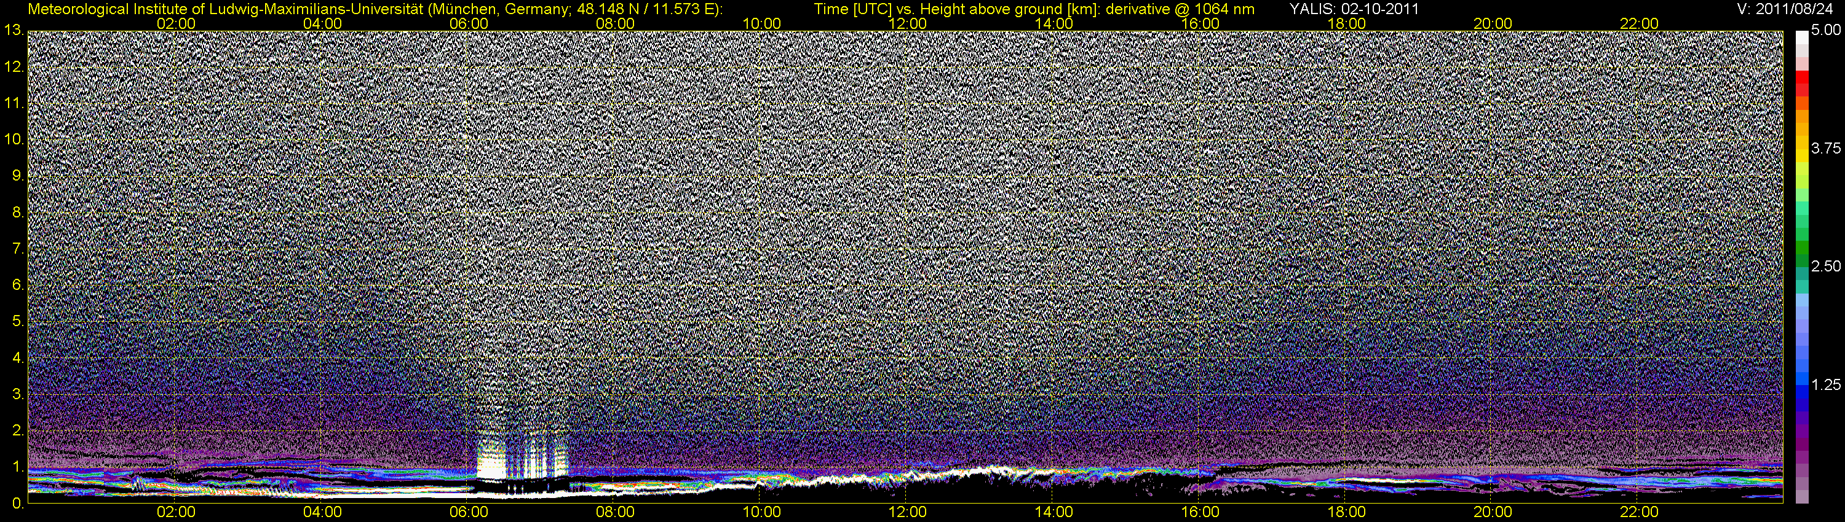The height and width of the screenshot is (522, 1845).
Task: Click the 13 km height axis label
Action: (x=14, y=30)
